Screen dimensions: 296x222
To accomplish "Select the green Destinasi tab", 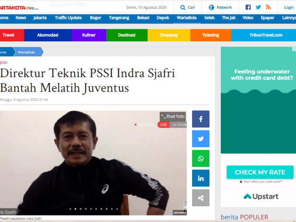I will pyautogui.click(x=127, y=35).
